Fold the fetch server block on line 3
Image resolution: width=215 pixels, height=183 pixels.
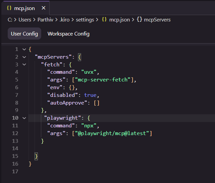[24, 65]
